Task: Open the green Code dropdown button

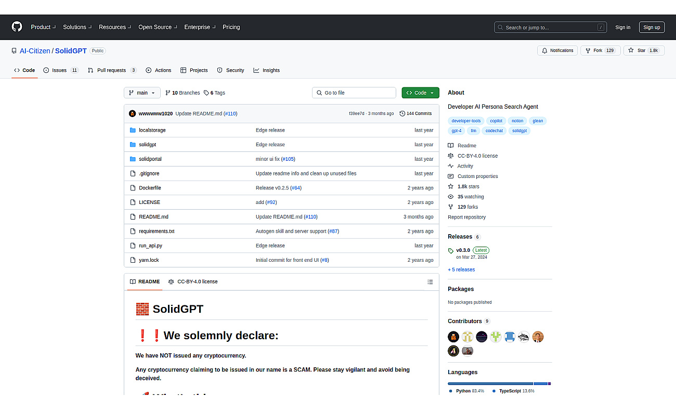Action: [420, 93]
